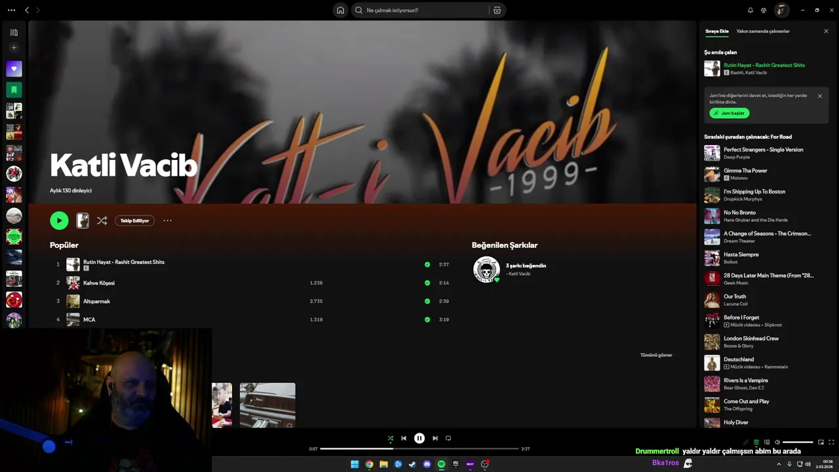Dismiss the Jam invitation card
The width and height of the screenshot is (839, 472).
(x=819, y=96)
